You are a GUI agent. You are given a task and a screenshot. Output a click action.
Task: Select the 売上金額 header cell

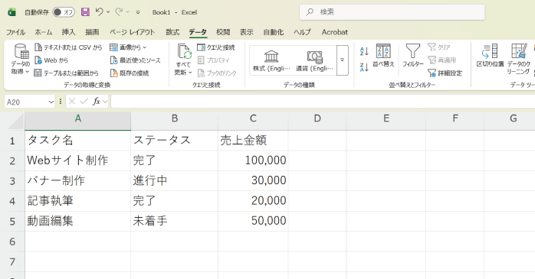tap(253, 141)
